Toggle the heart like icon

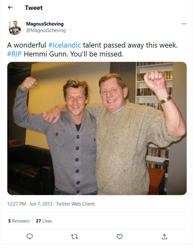click(120, 237)
